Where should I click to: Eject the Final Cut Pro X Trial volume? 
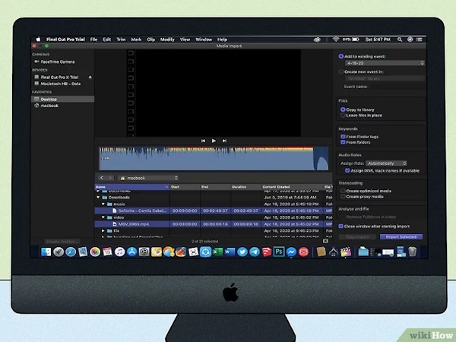[x=91, y=78]
